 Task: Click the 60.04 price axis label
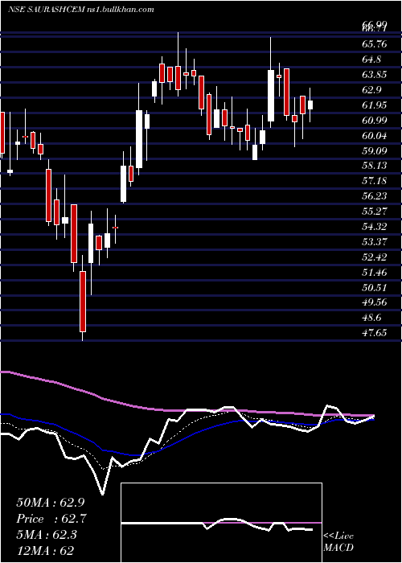(375, 136)
